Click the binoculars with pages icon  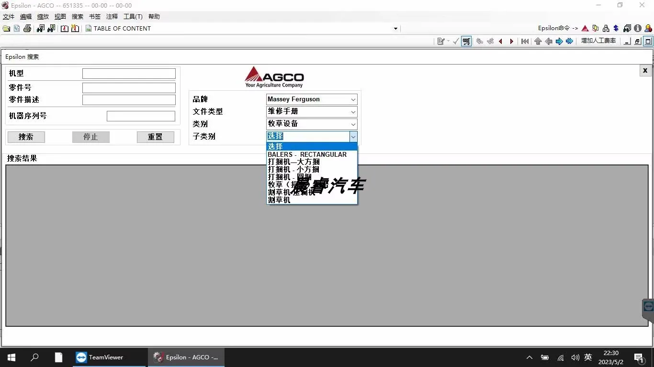(x=627, y=29)
